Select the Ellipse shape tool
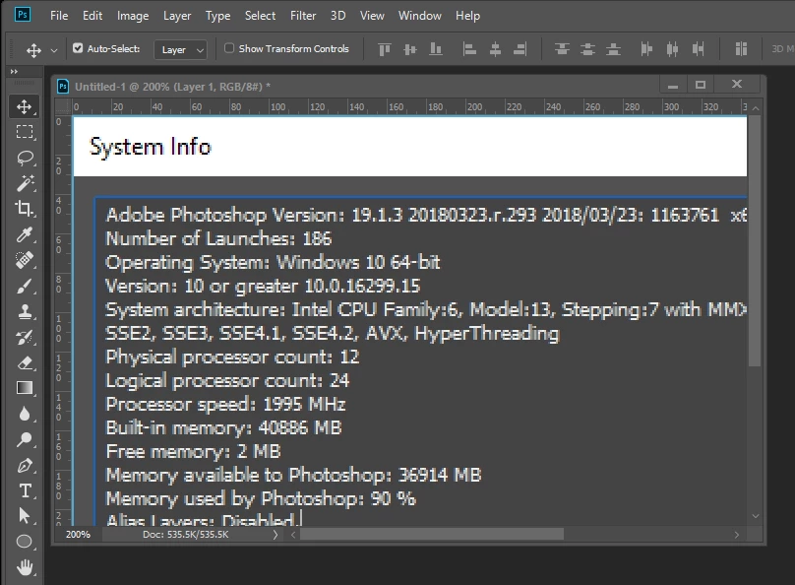795x585 pixels. pos(24,542)
